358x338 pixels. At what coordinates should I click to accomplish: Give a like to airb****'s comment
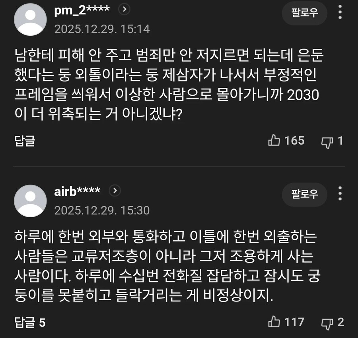274,323
